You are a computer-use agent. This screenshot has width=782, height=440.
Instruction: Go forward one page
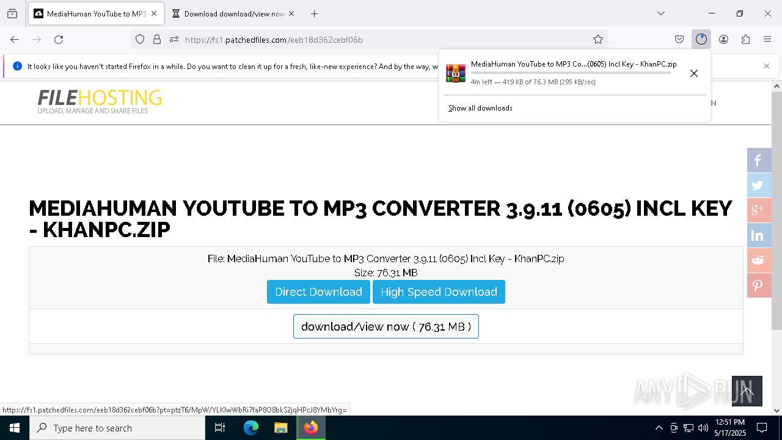pos(37,39)
